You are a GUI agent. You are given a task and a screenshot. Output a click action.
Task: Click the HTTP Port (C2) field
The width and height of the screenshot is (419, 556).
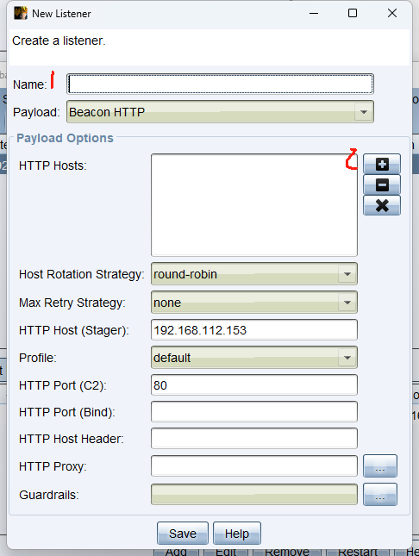(x=254, y=384)
